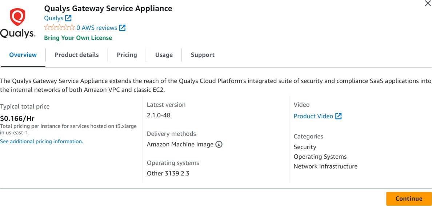Click the Typical total price label
This screenshot has width=432, height=206.
coord(25,106)
